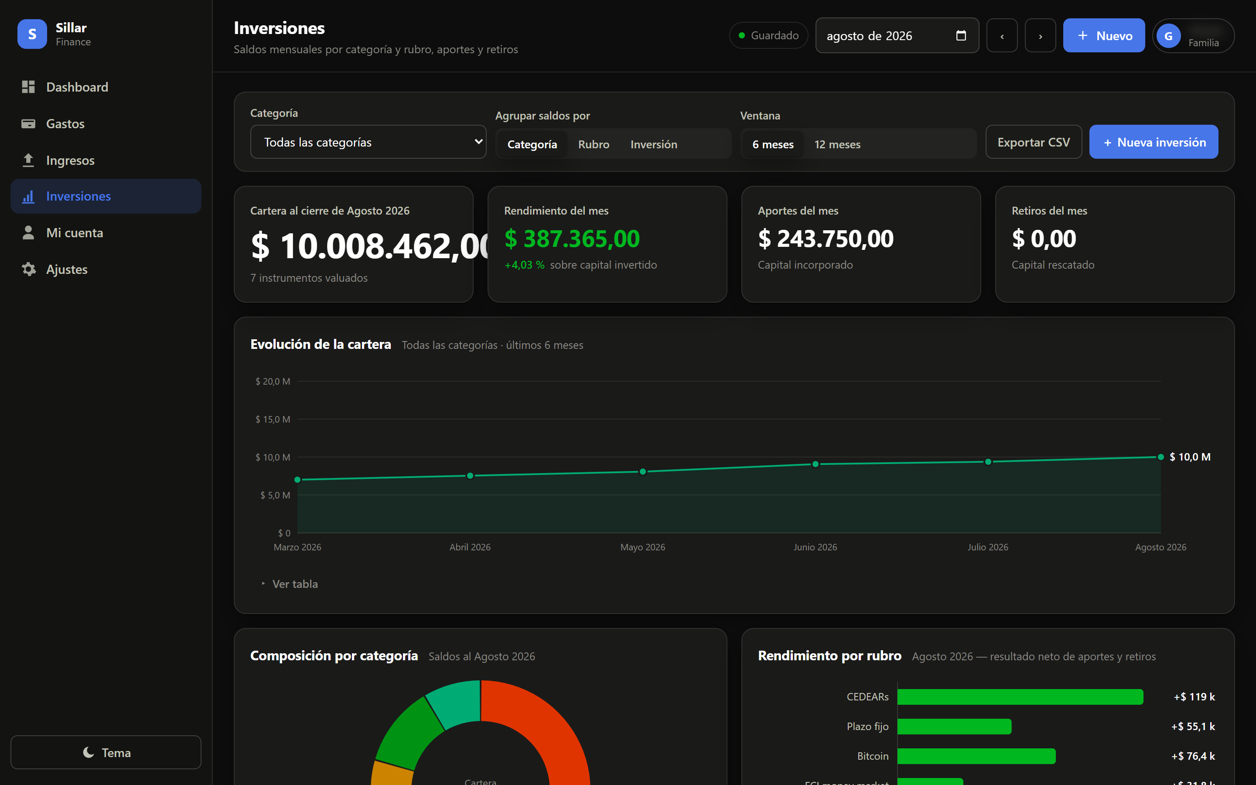Group balances by Inversión
The width and height of the screenshot is (1256, 785).
coord(653,144)
